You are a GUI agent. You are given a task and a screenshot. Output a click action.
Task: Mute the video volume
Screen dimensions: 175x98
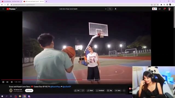point(12,82)
